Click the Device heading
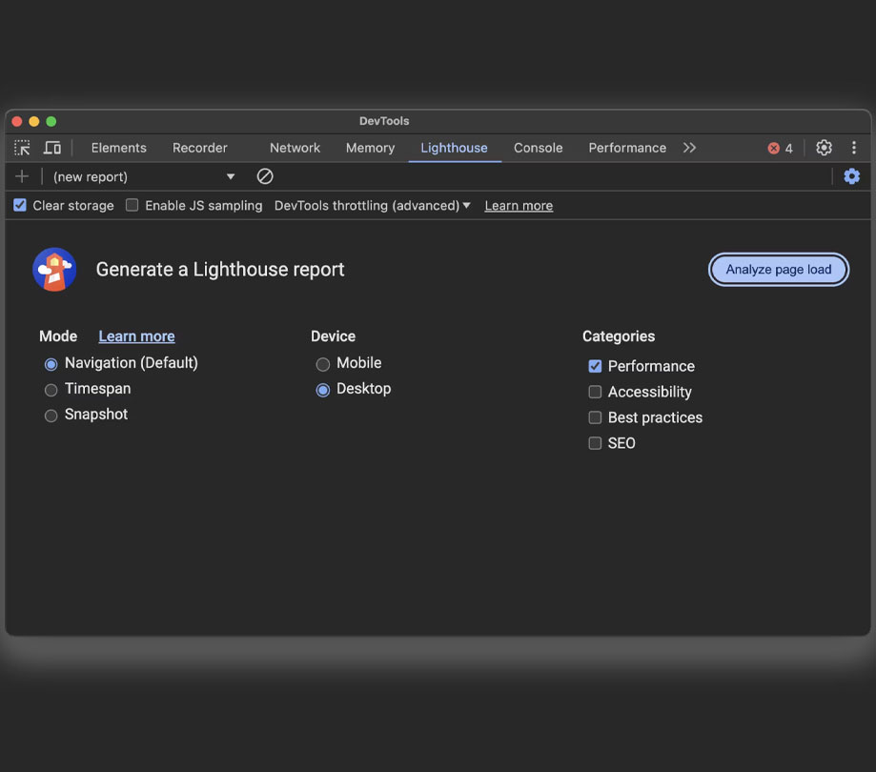 tap(333, 336)
